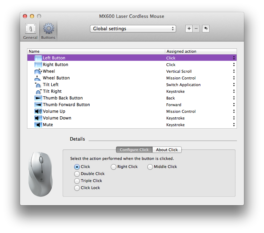Click the Thumb Back Button icon
The width and height of the screenshot is (264, 233).
tap(38, 98)
